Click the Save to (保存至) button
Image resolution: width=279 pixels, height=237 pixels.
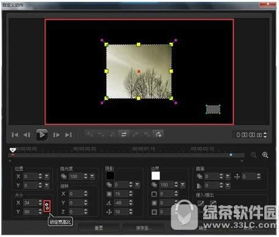[x=143, y=228]
